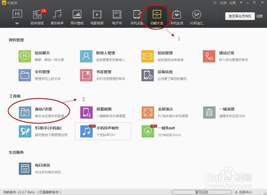This screenshot has height=195, width=267.
Task: Expand the chevron below the Hi icon
Action: pos(17,23)
